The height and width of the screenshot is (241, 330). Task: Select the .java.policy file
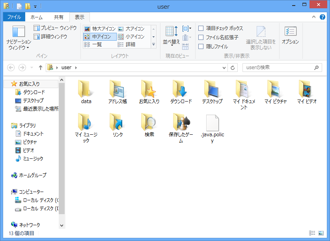(213, 129)
